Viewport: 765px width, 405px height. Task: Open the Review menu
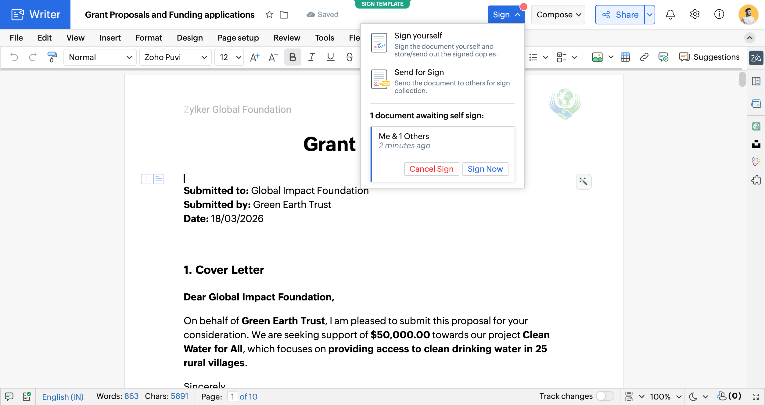click(x=287, y=38)
